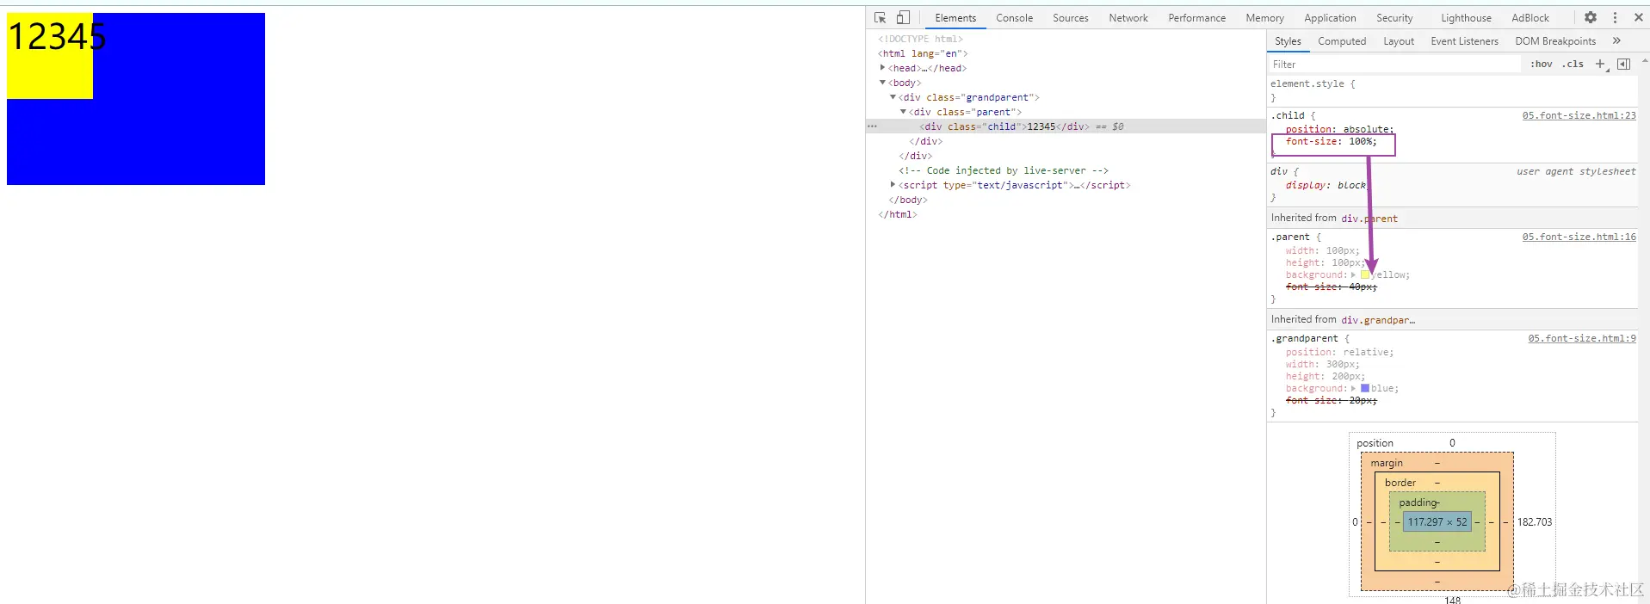Collapse the parent div node
Viewport: 1650px width, 604px height.
903,112
